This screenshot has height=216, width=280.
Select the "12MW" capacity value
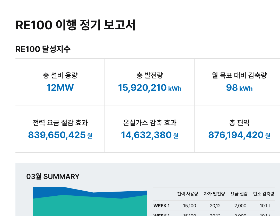pos(60,88)
